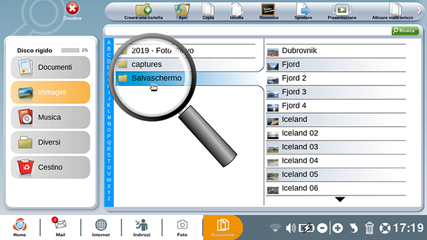Select the Immagini category

[51, 93]
